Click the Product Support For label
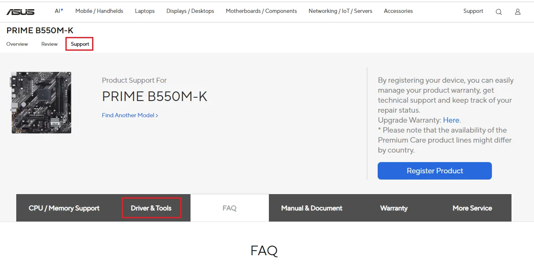This screenshot has height=266, width=534. click(134, 80)
